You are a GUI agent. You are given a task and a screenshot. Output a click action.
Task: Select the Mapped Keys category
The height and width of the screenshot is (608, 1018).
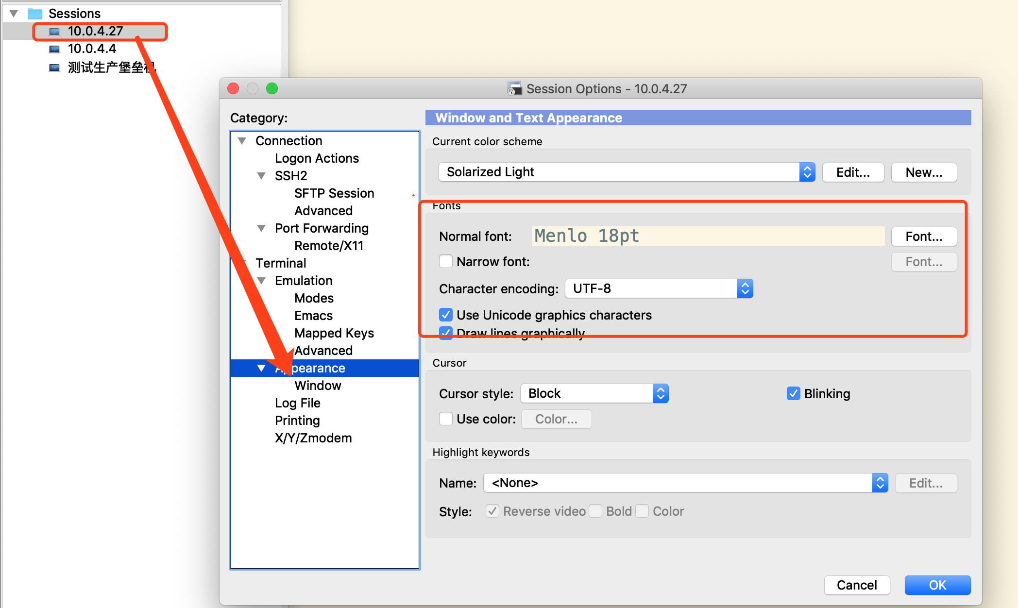pos(334,333)
